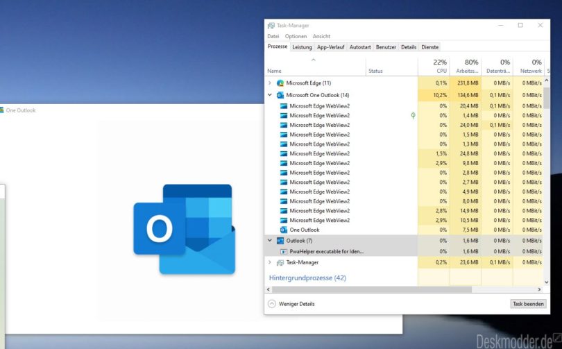Click the Task-Manager title bar icon
The image size is (562, 349).
[271, 26]
